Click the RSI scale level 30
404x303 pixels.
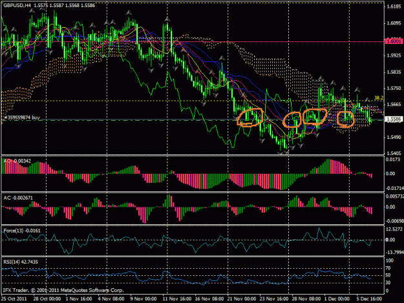[388, 283]
